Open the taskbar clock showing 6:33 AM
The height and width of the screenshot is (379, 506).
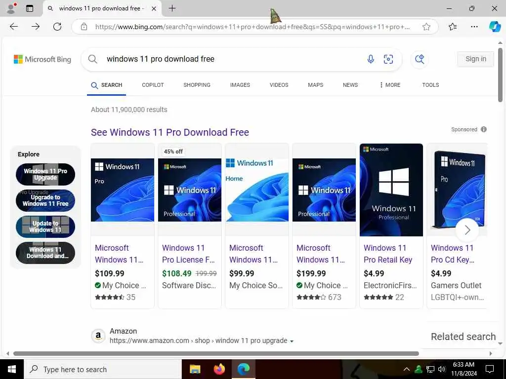pos(464,369)
